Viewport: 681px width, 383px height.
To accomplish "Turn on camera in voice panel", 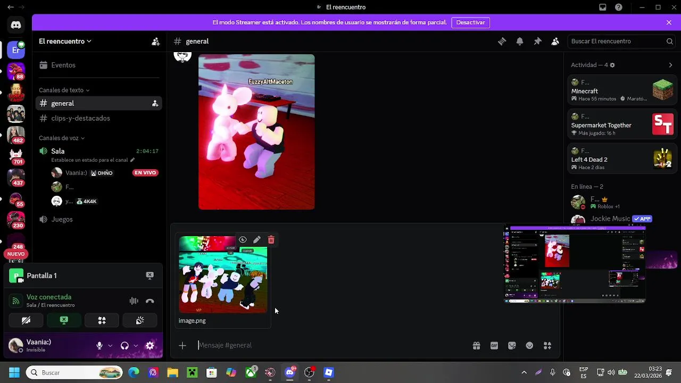I will [26, 320].
